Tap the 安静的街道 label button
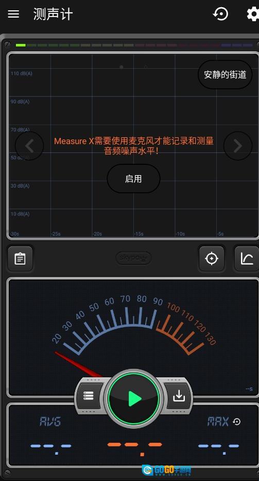The width and height of the screenshot is (259, 481). pos(225,74)
